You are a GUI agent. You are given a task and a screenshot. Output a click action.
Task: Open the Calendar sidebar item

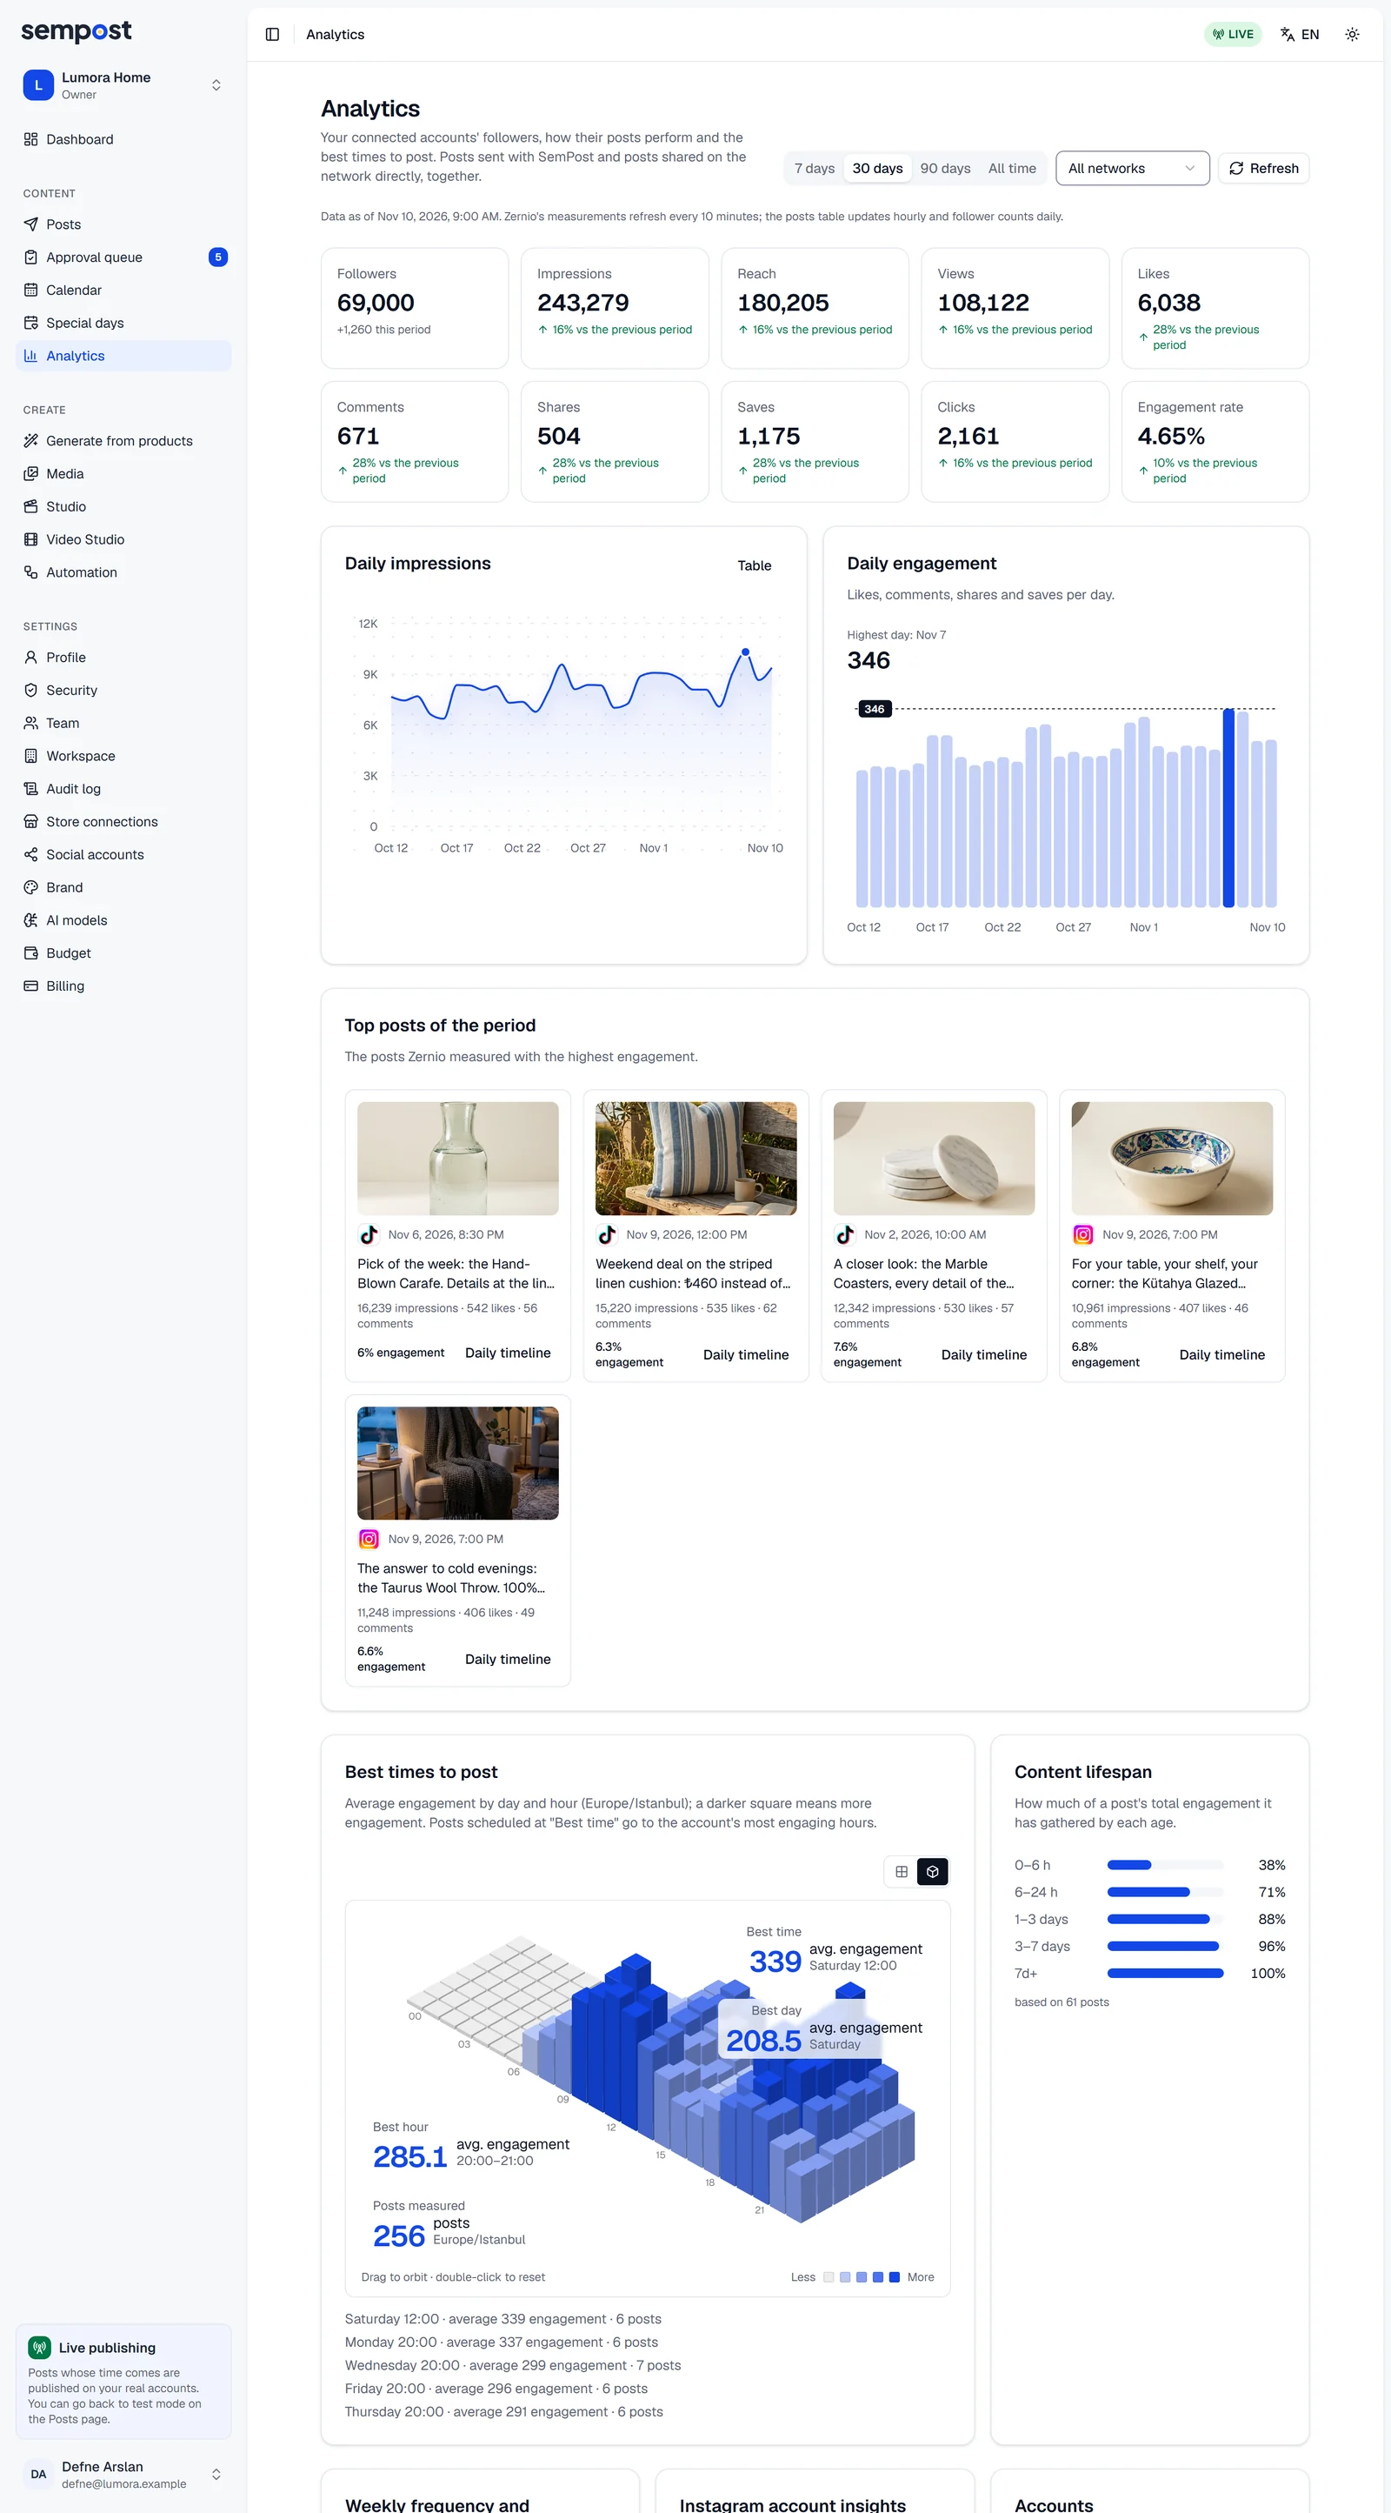[123, 290]
